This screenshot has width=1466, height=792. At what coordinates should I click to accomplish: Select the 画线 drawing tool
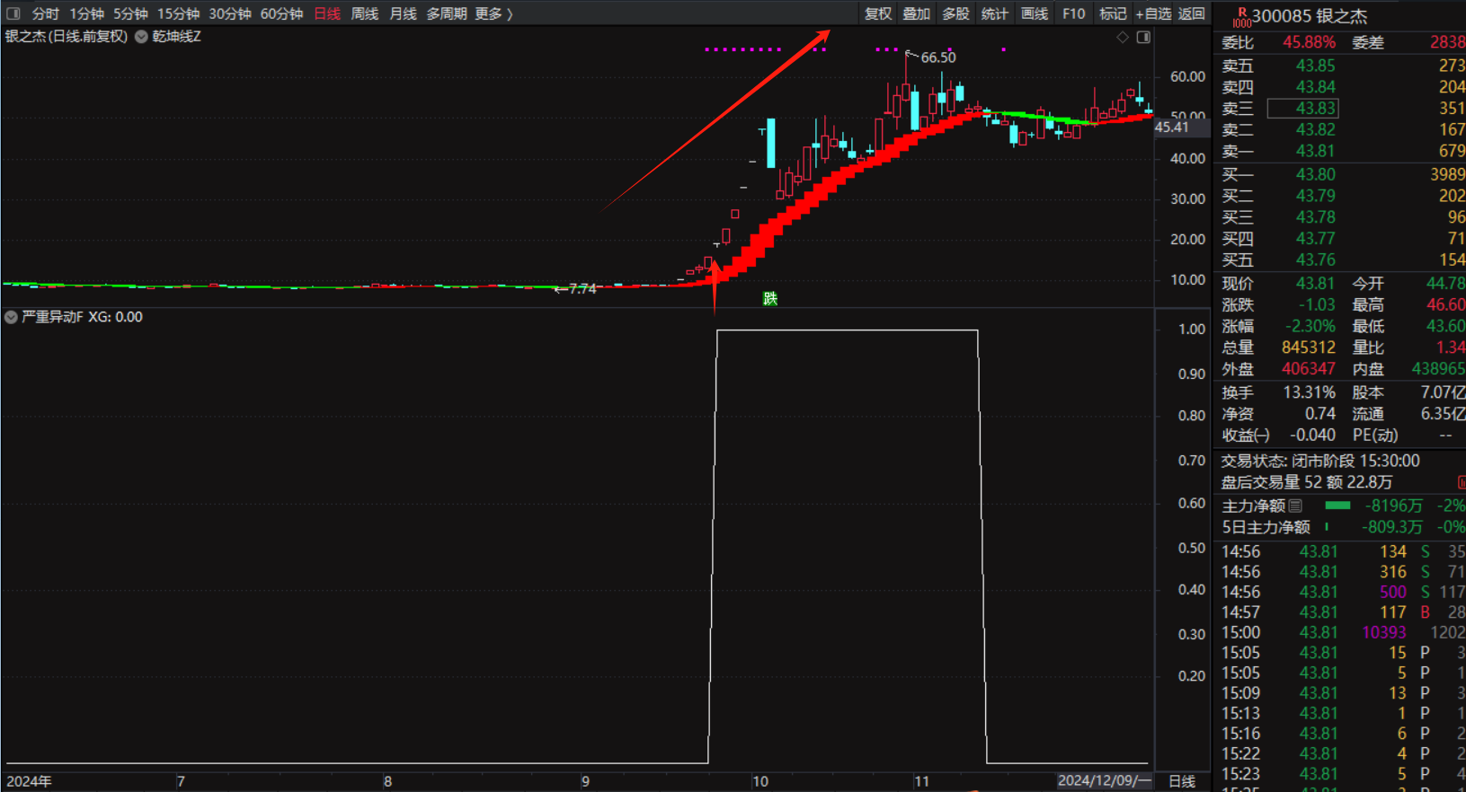coord(1034,13)
